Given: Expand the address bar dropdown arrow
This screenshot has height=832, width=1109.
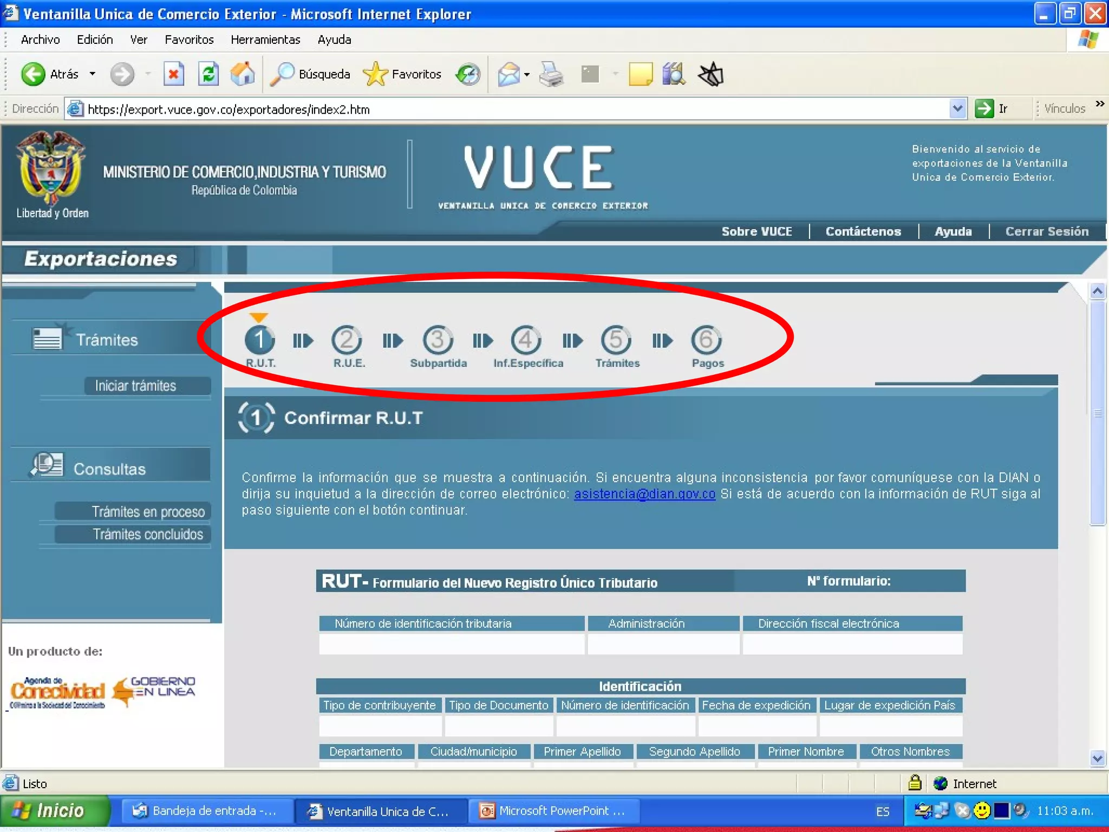Looking at the screenshot, I should (x=957, y=108).
